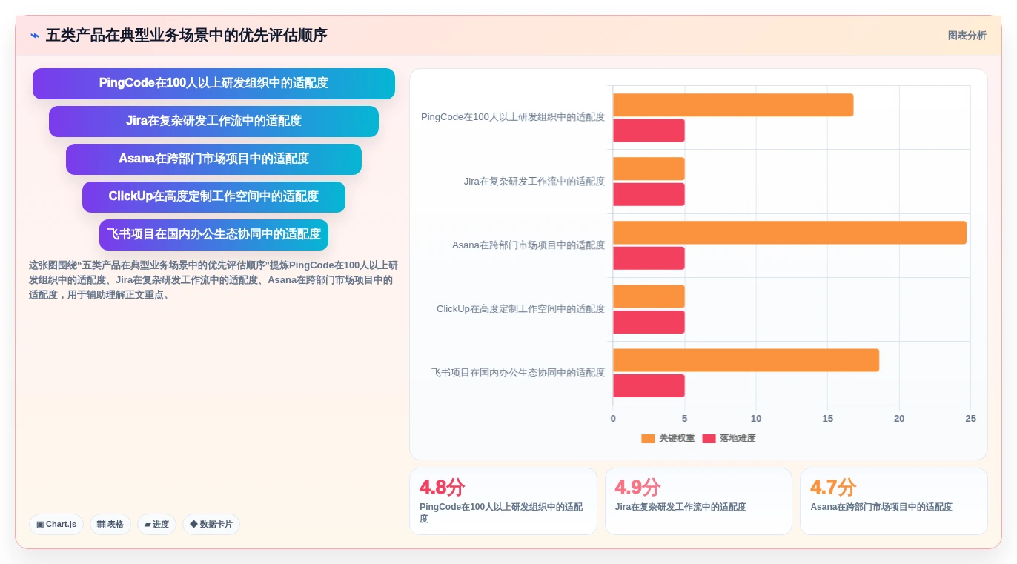Toggle the 关键权重 legend entry
Screen dimensions: 1017x564
[668, 439]
